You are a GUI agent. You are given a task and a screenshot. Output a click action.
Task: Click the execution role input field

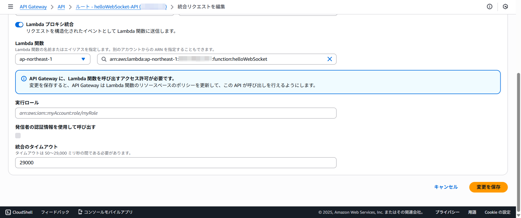coord(176,113)
